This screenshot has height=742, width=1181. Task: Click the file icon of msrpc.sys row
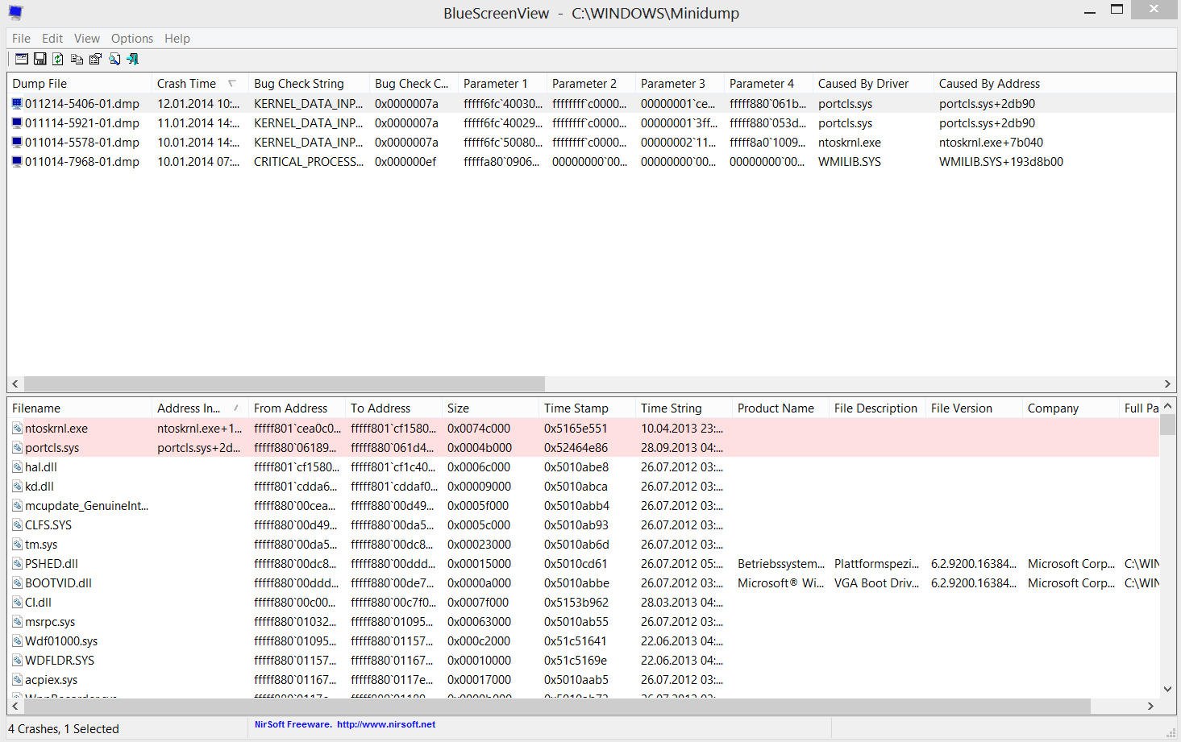click(x=17, y=621)
